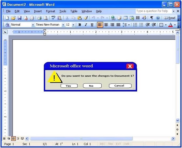Open the Format menu
The image size is (182, 148).
(51, 11)
